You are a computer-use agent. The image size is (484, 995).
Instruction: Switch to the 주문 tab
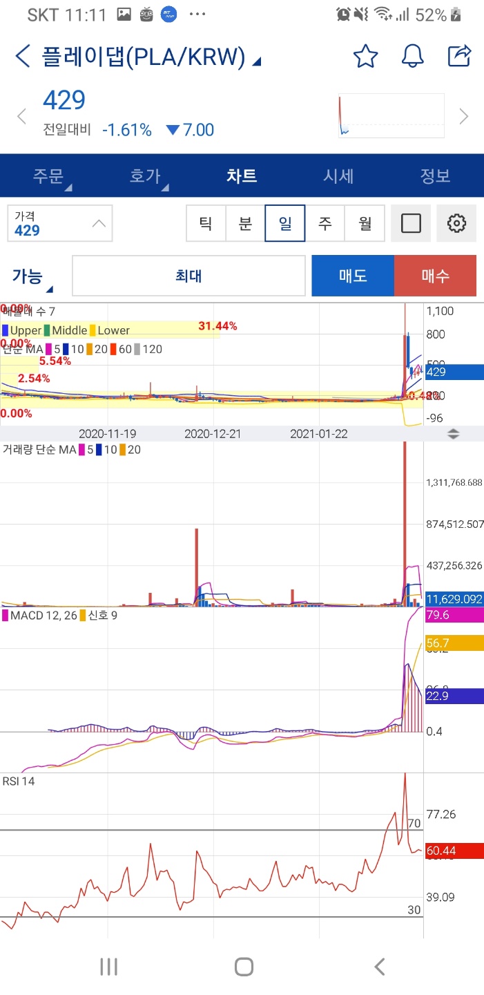pyautogui.click(x=48, y=176)
